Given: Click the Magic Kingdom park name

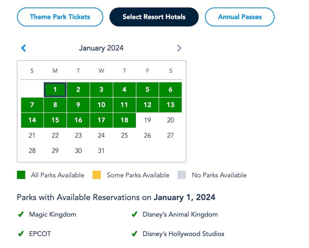Looking at the screenshot, I should [53, 214].
